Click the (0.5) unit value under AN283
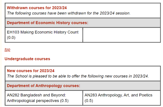Screen dimensions: 163x107 coord(89,101)
